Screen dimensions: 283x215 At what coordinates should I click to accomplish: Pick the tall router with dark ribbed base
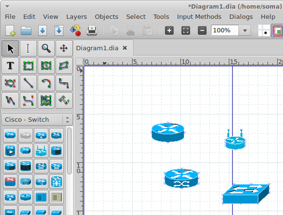click(25, 166)
